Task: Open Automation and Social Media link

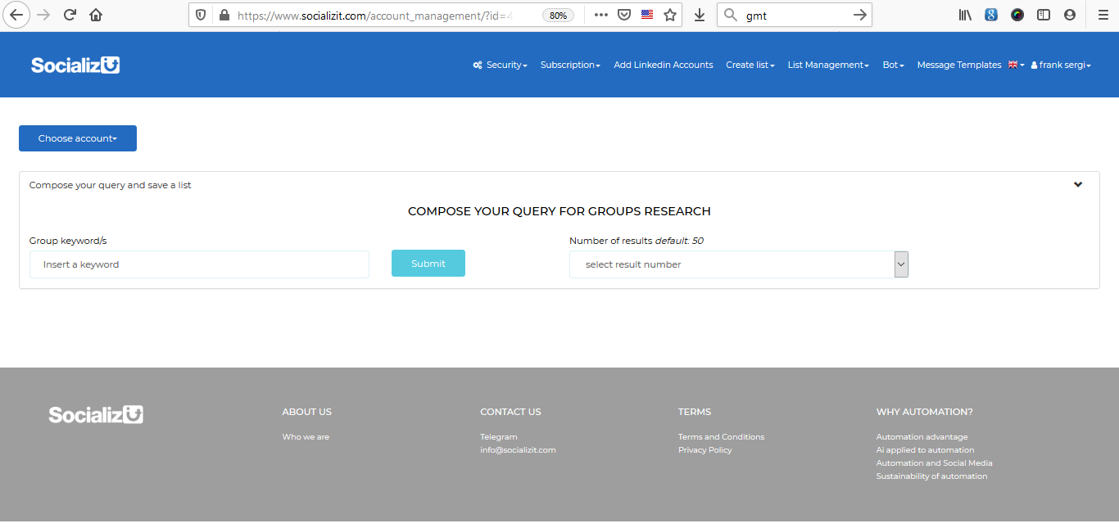Action: 934,463
